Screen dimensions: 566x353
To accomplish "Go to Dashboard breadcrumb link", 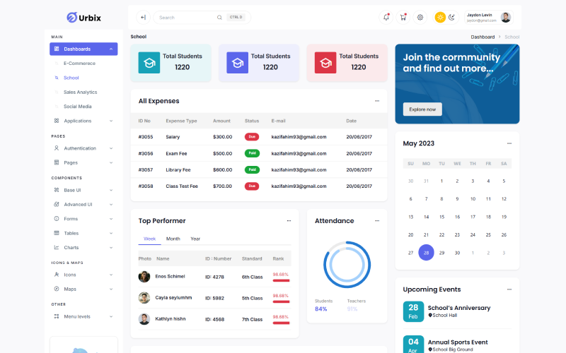I will coord(483,37).
